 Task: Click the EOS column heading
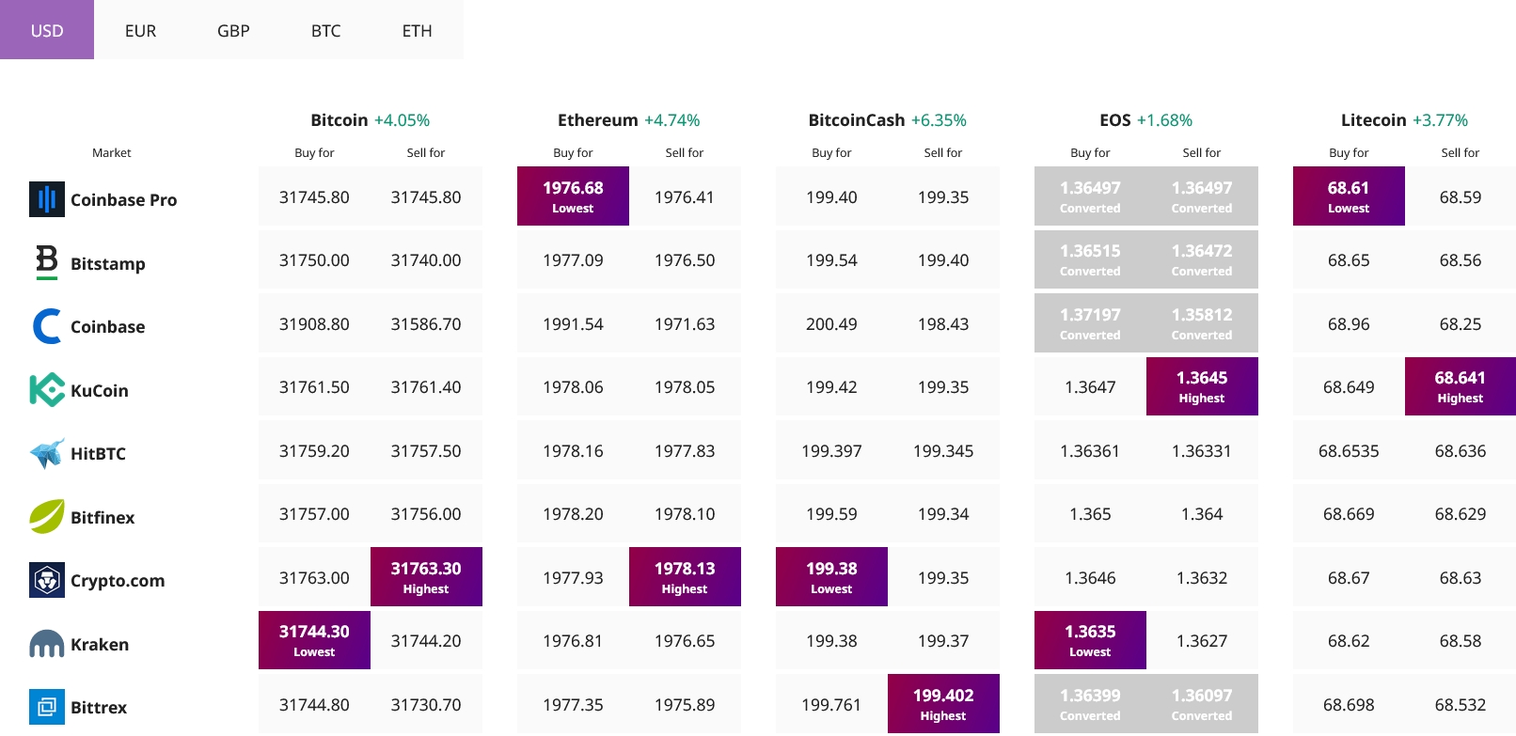(x=1115, y=120)
